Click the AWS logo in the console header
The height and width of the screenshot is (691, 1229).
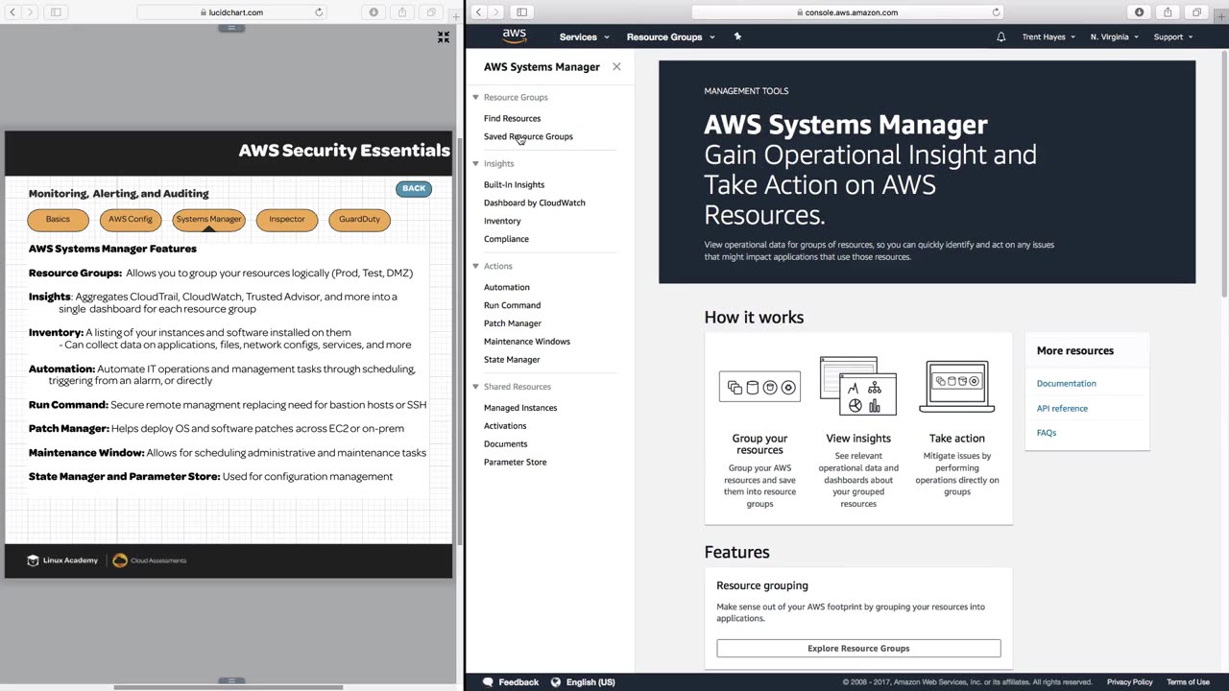pos(515,36)
